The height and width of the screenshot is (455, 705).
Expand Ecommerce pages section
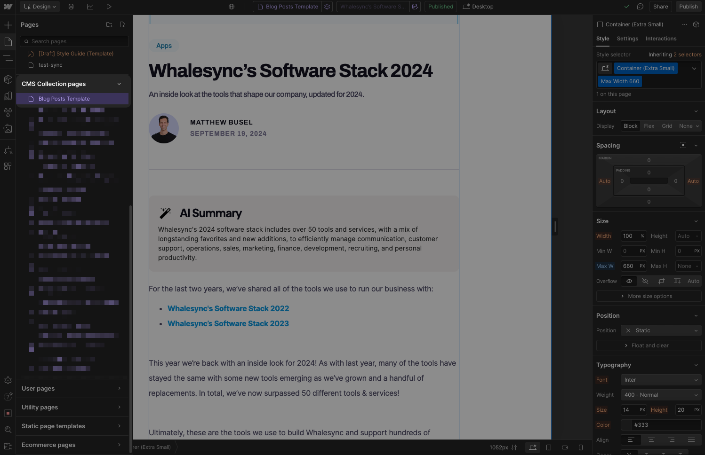(72, 445)
